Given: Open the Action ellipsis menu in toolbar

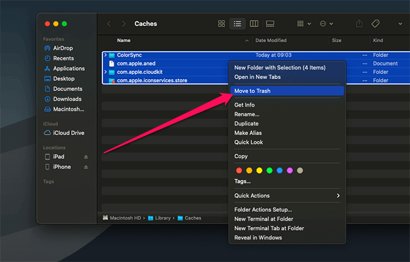Looking at the screenshot, I should point(326,24).
